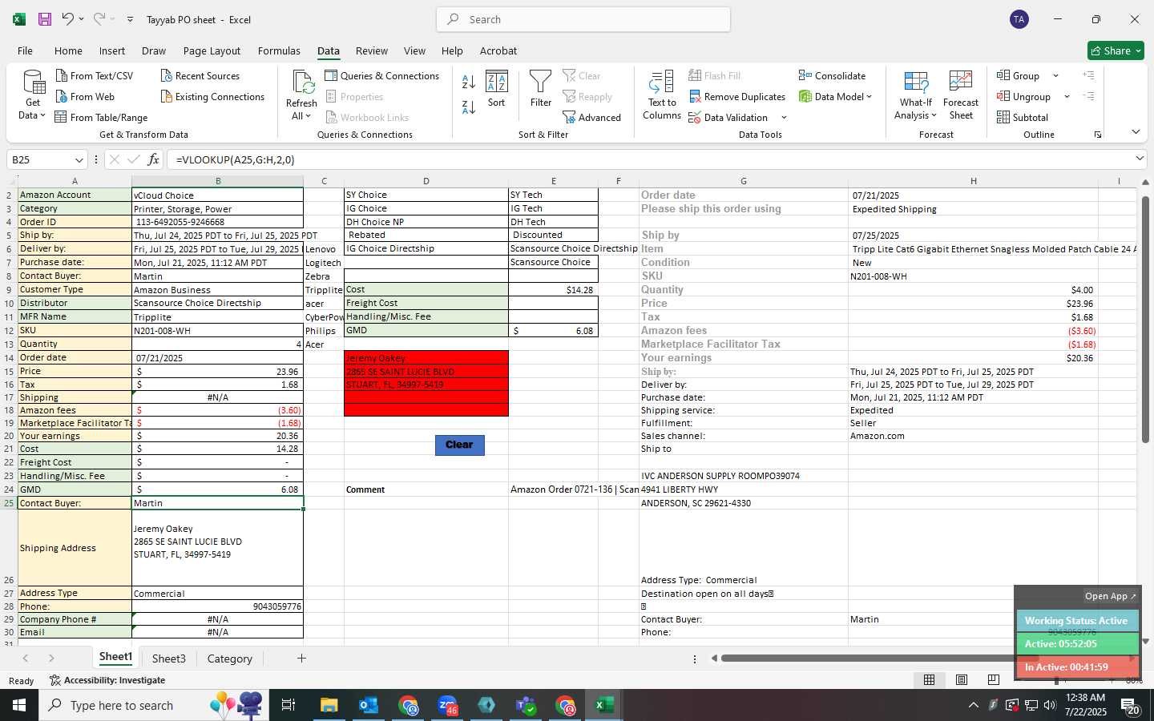Open Queries & Connections pane
Viewport: 1154px width, 721px height.
pyautogui.click(x=382, y=75)
